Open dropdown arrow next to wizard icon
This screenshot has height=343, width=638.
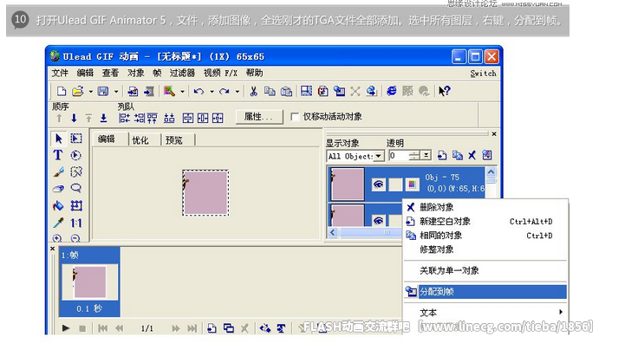pos(182,92)
